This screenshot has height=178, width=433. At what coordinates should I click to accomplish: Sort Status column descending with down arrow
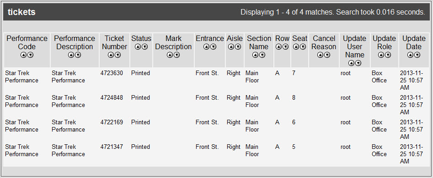[x=144, y=47]
